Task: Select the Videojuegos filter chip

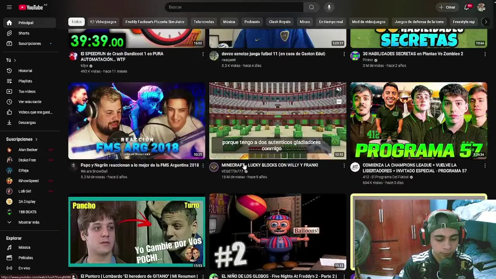Action: tap(103, 22)
